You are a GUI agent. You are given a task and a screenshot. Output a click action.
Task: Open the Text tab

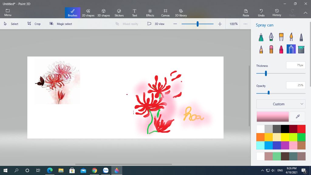(135, 13)
